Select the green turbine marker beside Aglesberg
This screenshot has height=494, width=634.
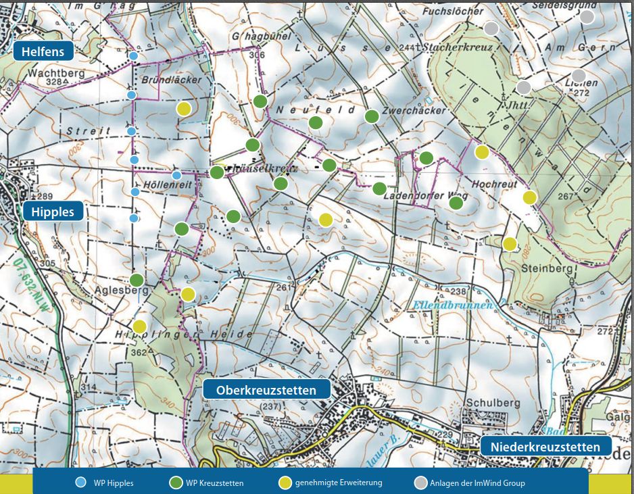tap(137, 280)
